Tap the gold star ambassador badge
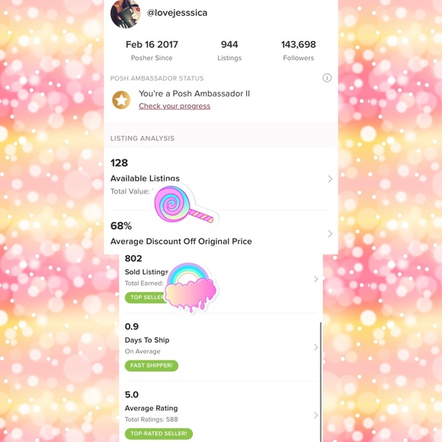Image resolution: width=442 pixels, height=442 pixels. pyautogui.click(x=121, y=100)
